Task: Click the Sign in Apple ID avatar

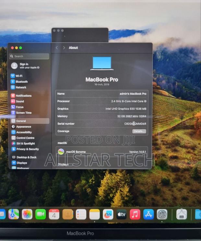Action: tap(14, 66)
